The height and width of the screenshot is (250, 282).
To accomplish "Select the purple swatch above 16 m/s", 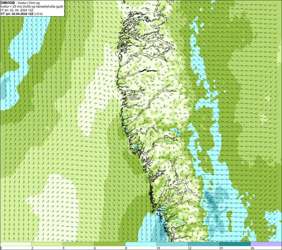I will tap(266, 244).
